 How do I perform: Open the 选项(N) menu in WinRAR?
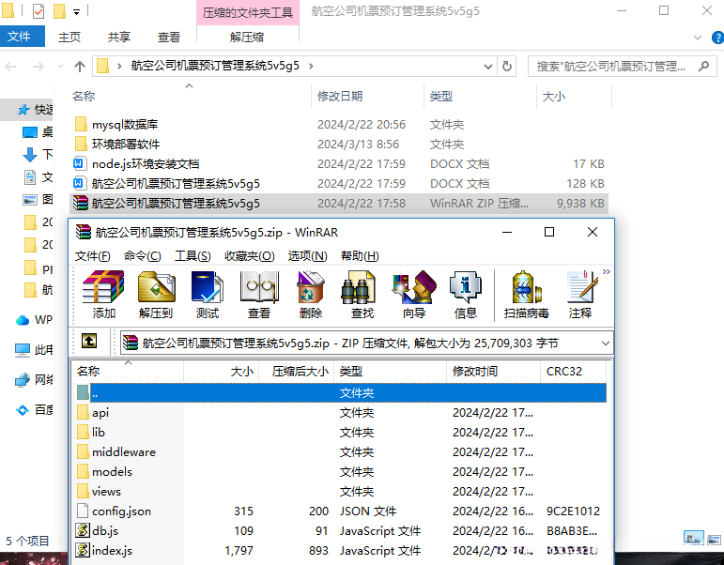307,255
